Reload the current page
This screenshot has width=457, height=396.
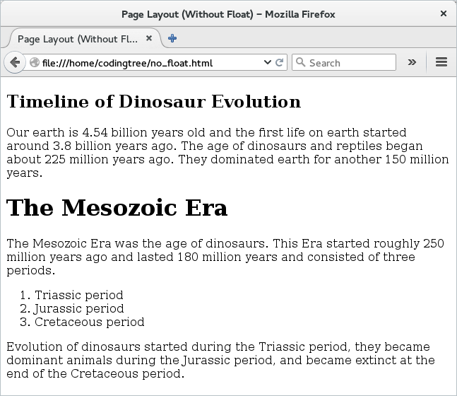[x=280, y=63]
